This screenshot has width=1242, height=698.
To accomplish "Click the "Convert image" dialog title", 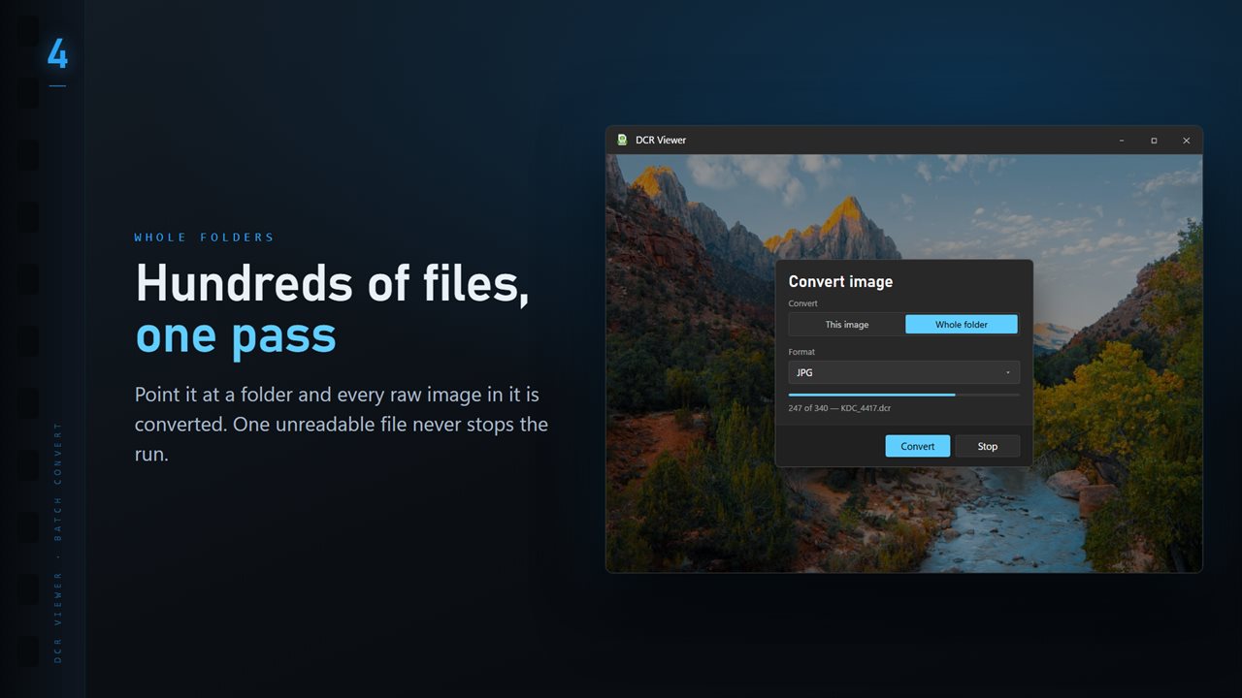I will click(840, 281).
